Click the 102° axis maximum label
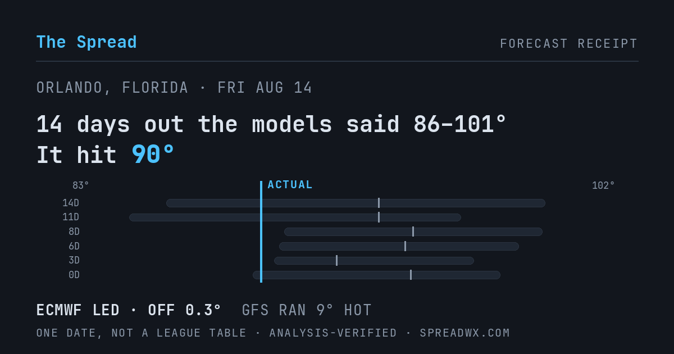This screenshot has height=354, width=674. (x=603, y=185)
